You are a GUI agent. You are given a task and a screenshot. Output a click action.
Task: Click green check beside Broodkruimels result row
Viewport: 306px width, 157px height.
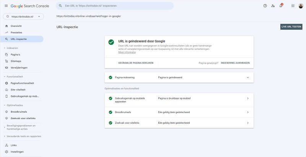[x=111, y=112]
